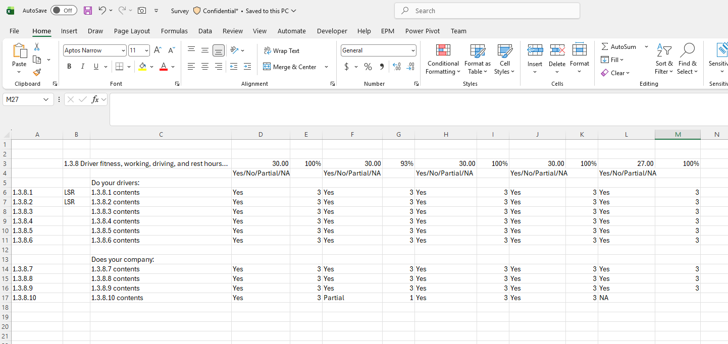The image size is (728, 344).
Task: Open the Conditional Formatting gallery
Action: coord(443,59)
